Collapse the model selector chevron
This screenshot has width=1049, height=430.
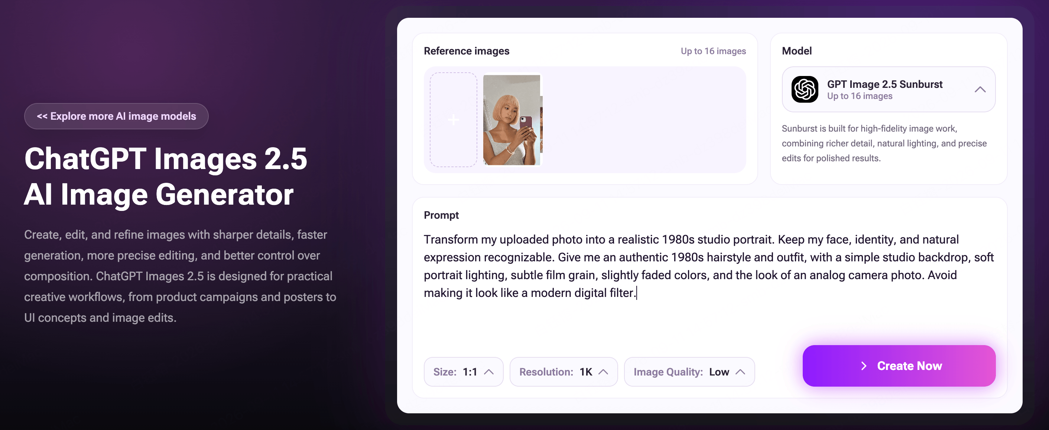pyautogui.click(x=980, y=89)
